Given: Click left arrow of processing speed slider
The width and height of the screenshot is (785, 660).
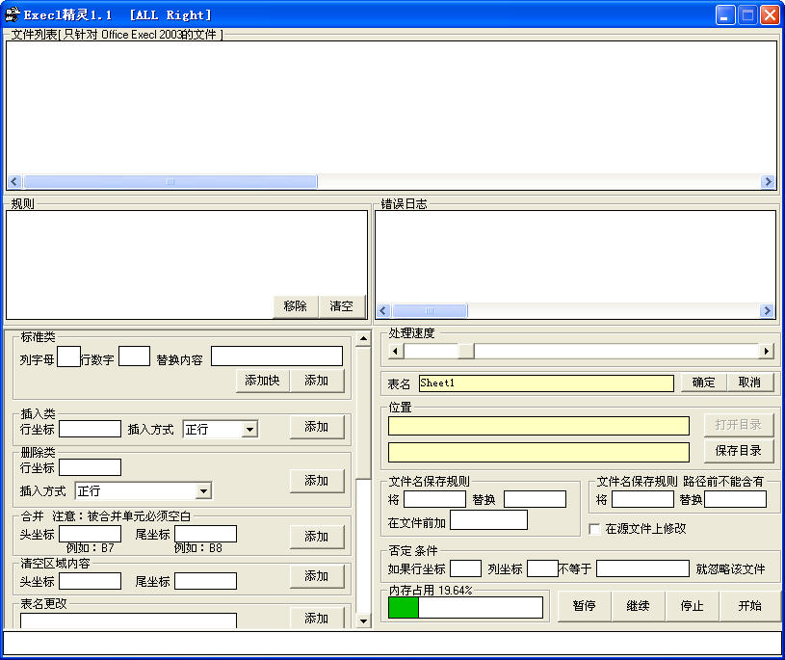Looking at the screenshot, I should [396, 352].
